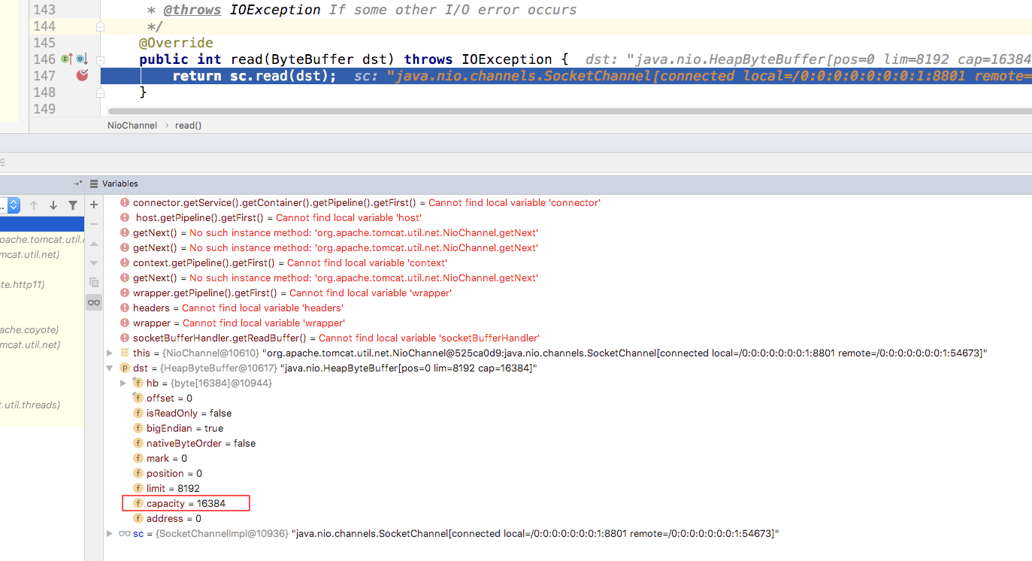
Task: Select previous frame with the up arrow
Action: click(34, 205)
